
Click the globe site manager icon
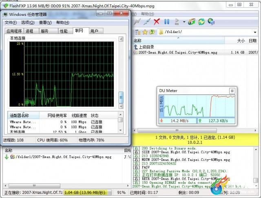[x=211, y=22]
